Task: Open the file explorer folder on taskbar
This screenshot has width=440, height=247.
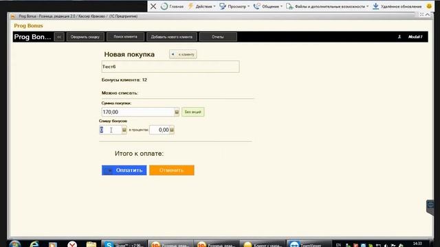Action: tap(91, 244)
